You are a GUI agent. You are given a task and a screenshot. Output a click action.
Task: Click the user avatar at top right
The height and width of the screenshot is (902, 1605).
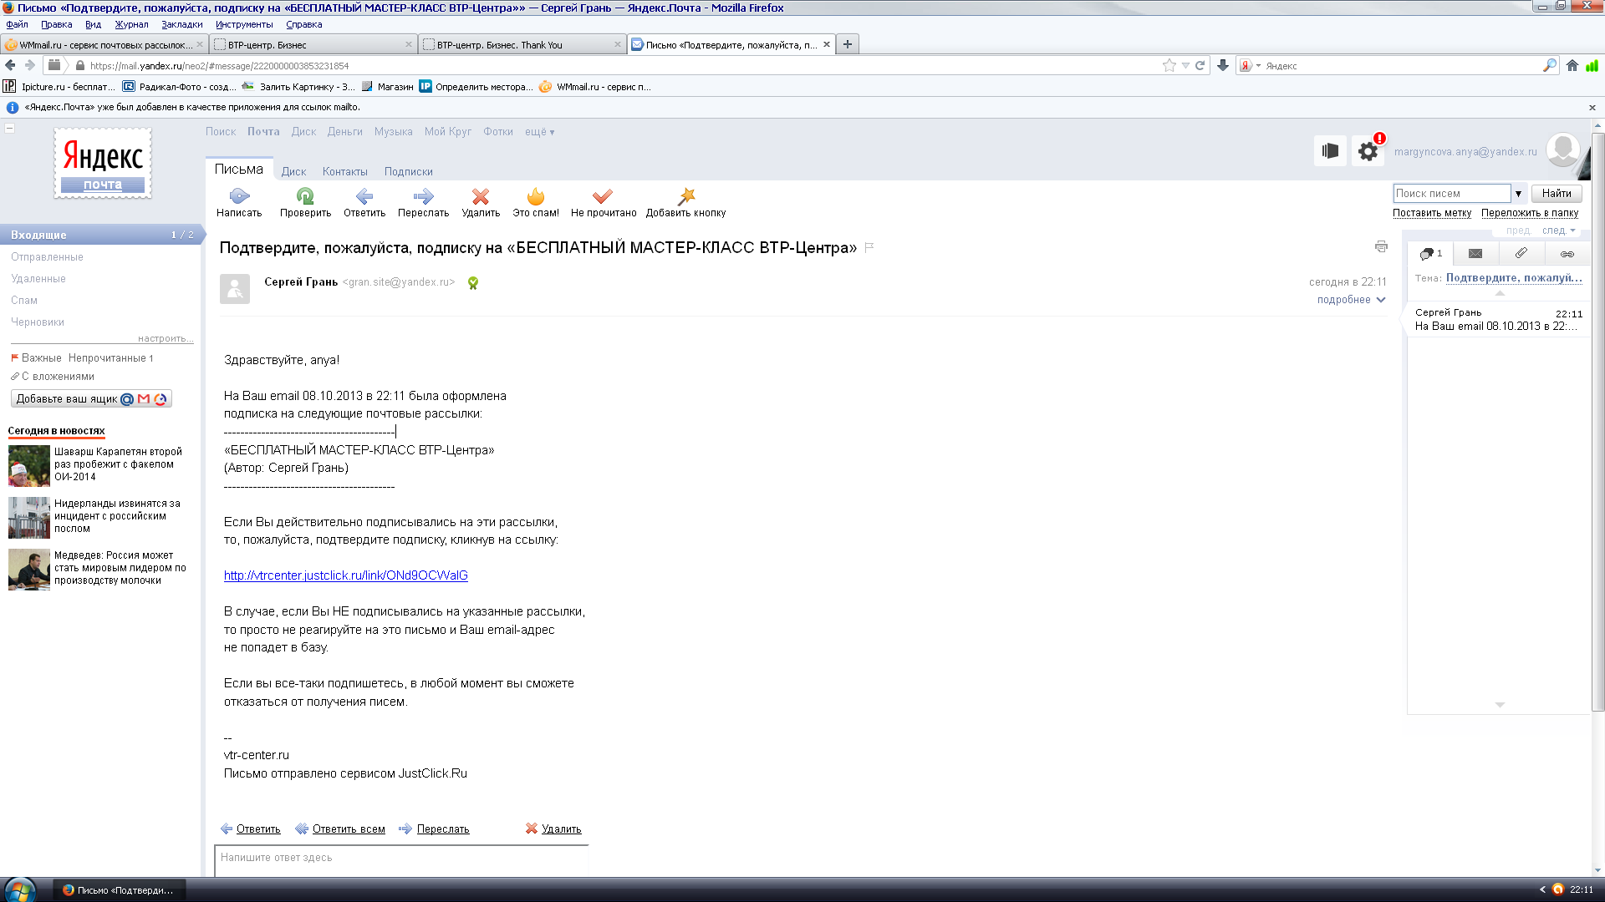point(1563,150)
